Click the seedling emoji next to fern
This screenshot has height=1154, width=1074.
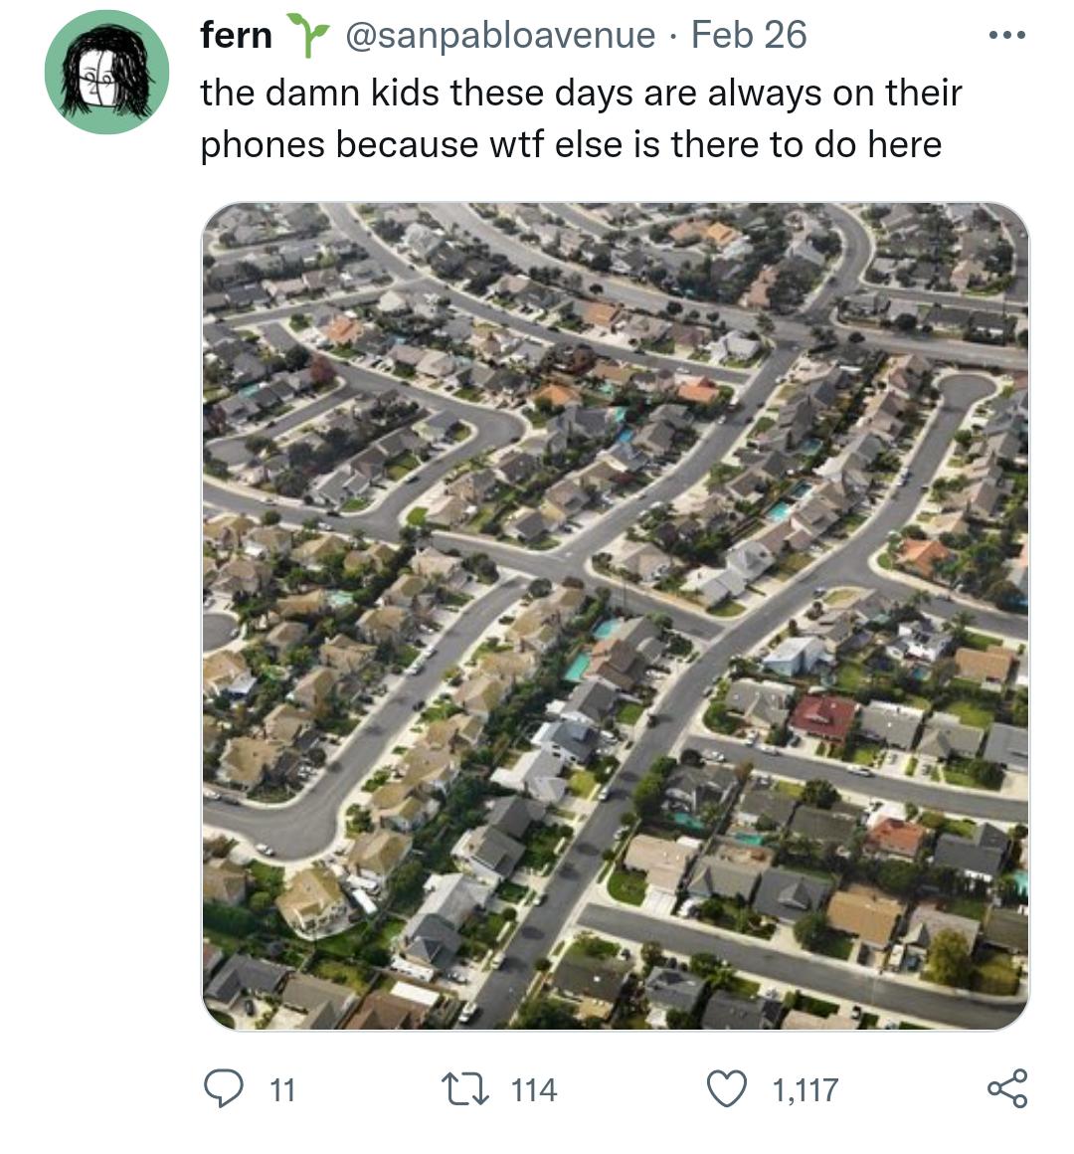(307, 36)
